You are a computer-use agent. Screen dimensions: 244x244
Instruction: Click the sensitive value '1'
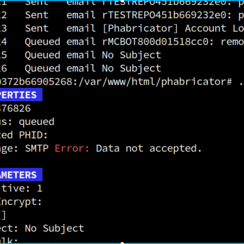(x=40, y=188)
